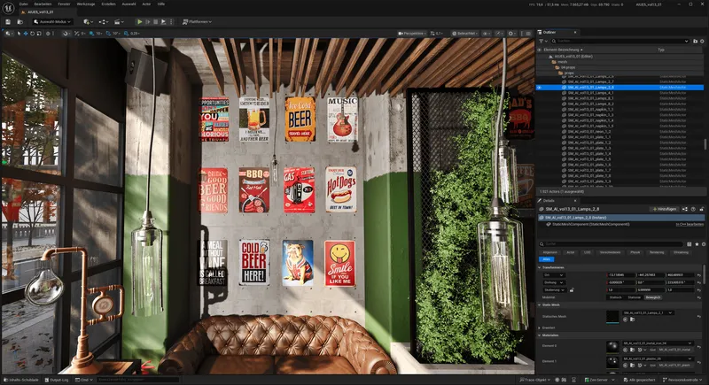Toggle the Skalierung ratio lock icon

(572, 290)
